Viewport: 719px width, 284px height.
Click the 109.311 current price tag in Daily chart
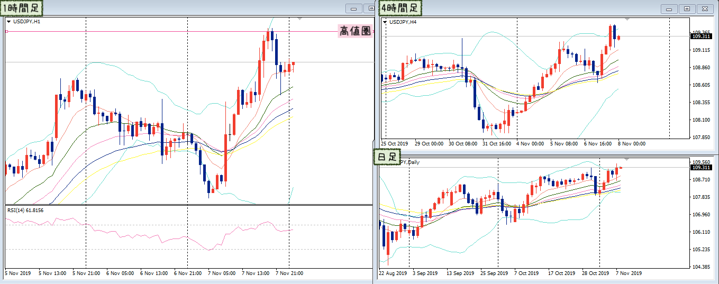702,168
